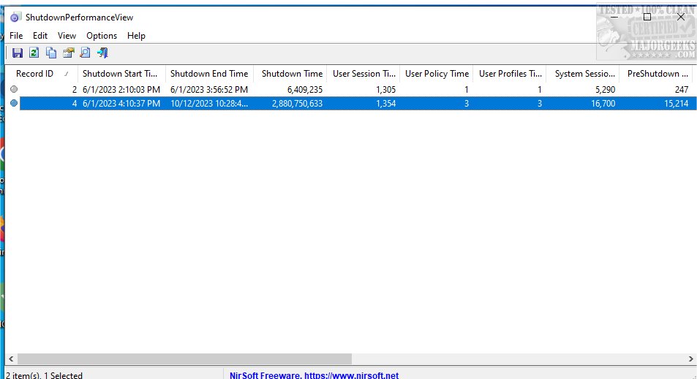Viewport: 697px width, 379px height.
Task: Sort by the Record ID column header
Action: (35, 74)
